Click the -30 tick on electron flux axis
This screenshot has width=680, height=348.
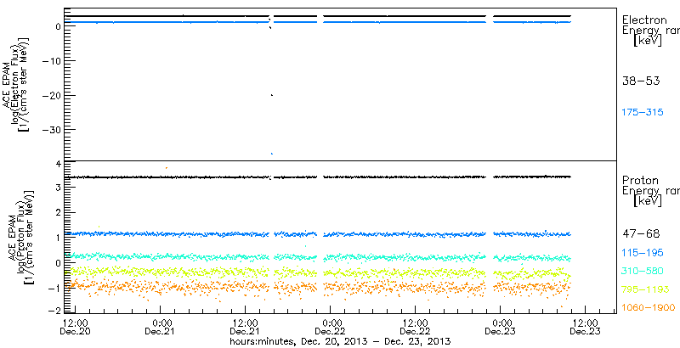click(50, 130)
